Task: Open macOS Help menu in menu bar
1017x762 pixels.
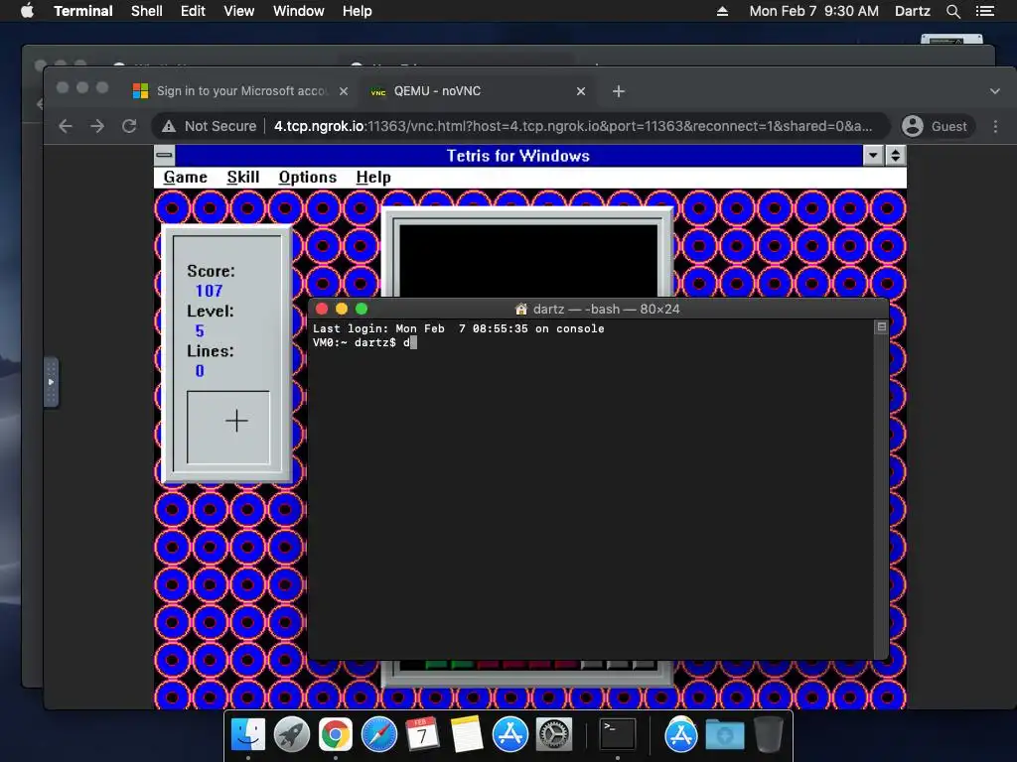Action: 358,11
